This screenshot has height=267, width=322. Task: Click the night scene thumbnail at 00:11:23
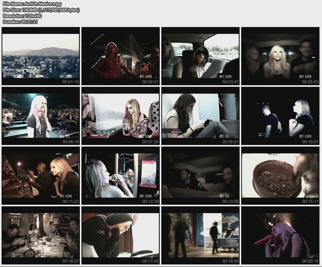(41, 176)
